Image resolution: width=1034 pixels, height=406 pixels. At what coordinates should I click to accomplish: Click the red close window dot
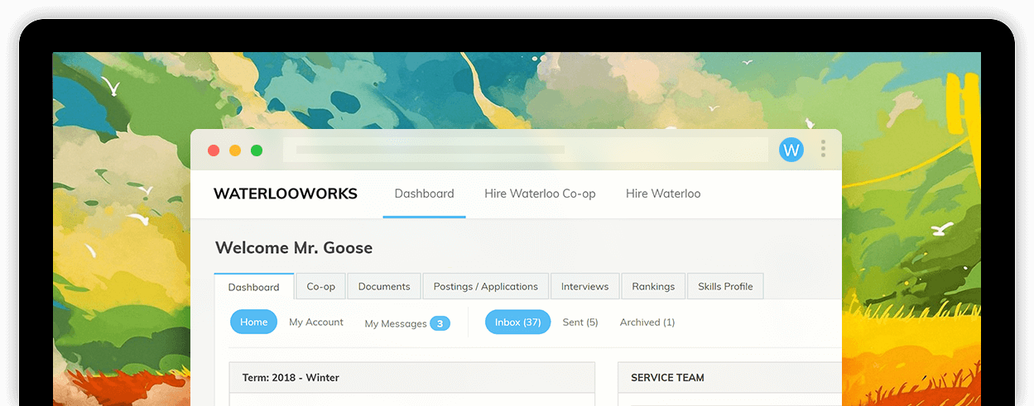pos(214,150)
